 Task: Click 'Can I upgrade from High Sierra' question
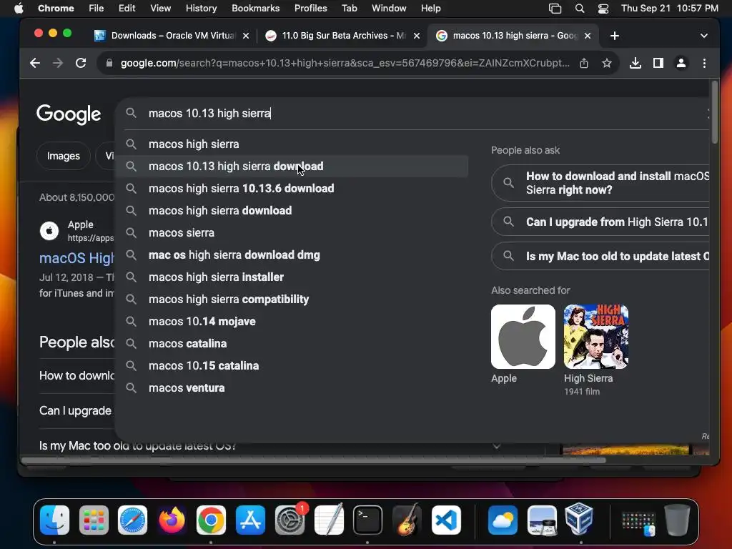coord(600,222)
